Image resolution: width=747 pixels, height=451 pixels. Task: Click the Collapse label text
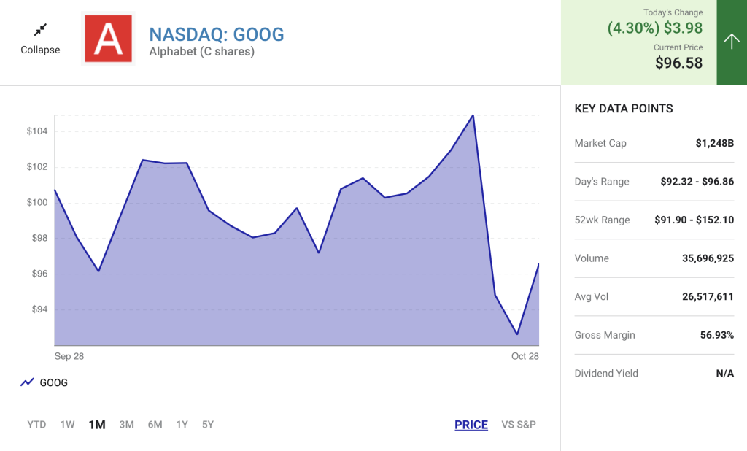(40, 50)
